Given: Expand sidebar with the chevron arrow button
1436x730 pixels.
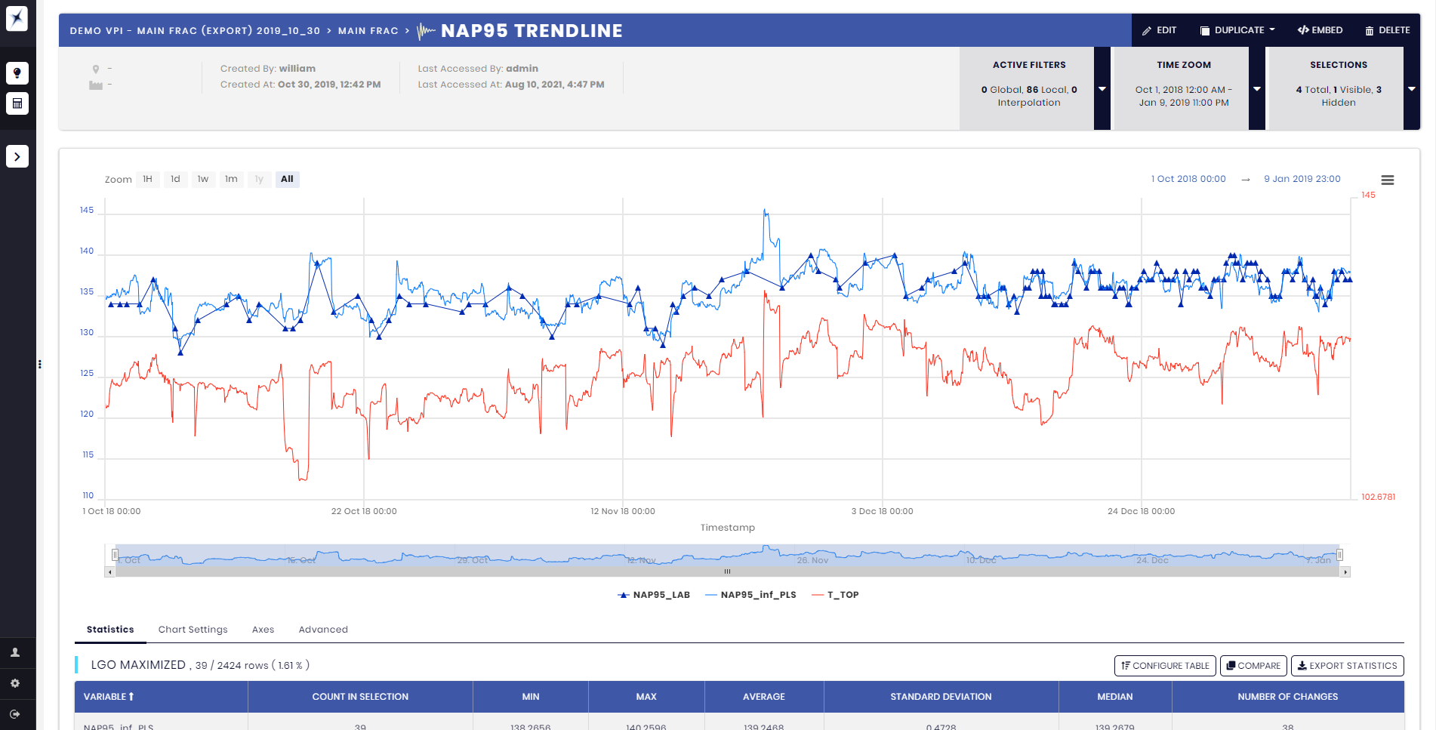Looking at the screenshot, I should [17, 156].
